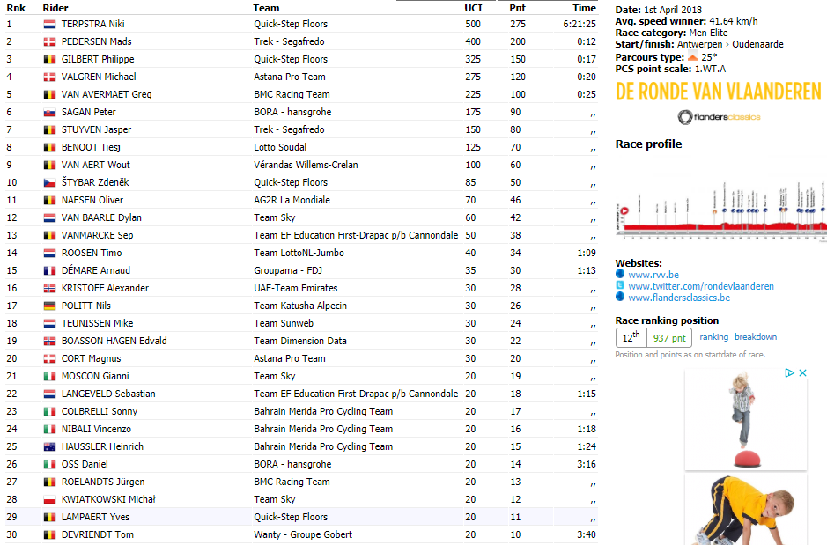Click the Rider column header
This screenshot has width=827, height=545.
55,8
